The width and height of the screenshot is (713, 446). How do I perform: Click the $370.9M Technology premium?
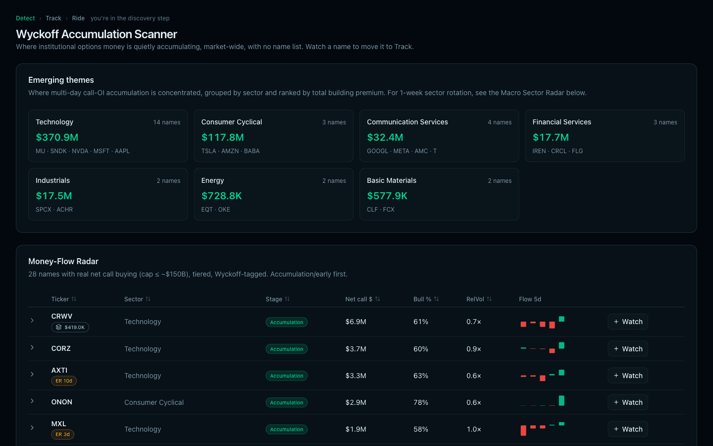[x=57, y=137]
